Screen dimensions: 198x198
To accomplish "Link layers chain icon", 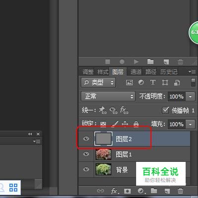I will tap(100, 191).
